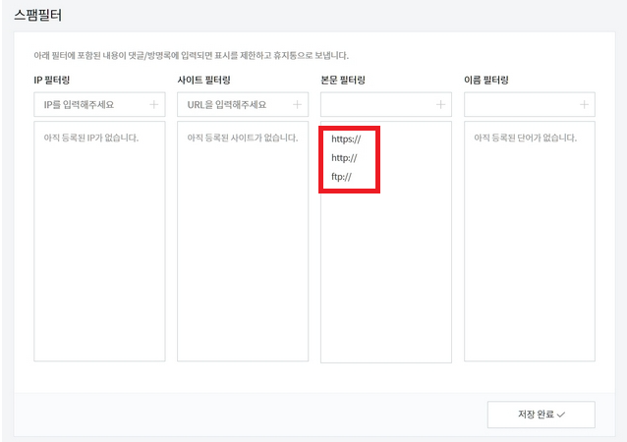Click the '본문 필터링' column heading
The height and width of the screenshot is (442, 627).
pos(343,80)
